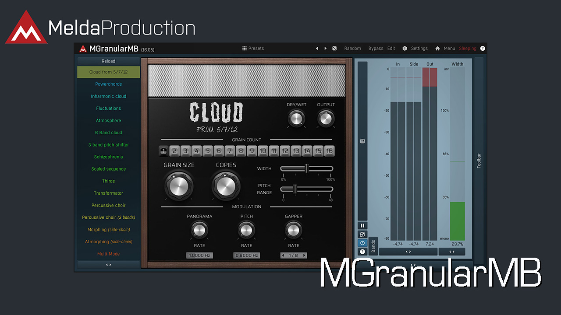Open the Presets grid icon
Screen dimensions: 561x315
coord(245,49)
